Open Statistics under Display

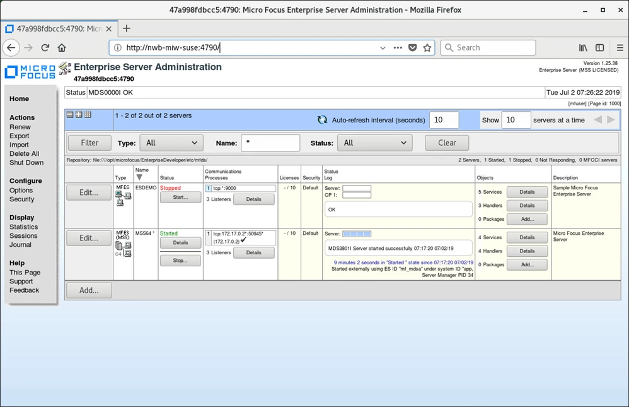24,227
